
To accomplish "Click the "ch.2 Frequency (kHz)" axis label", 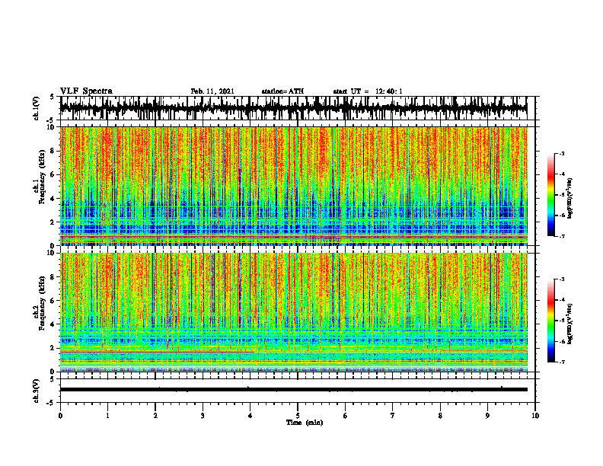I will (39, 303).
